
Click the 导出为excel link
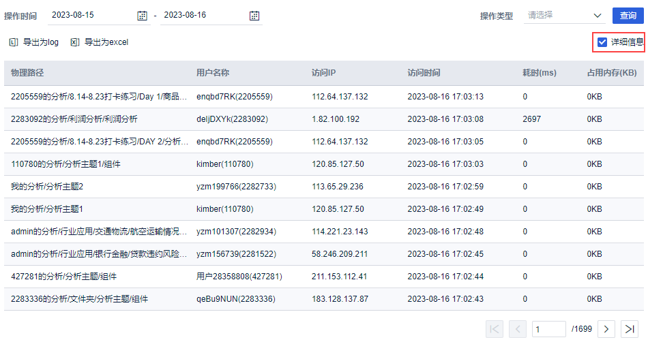pos(106,42)
